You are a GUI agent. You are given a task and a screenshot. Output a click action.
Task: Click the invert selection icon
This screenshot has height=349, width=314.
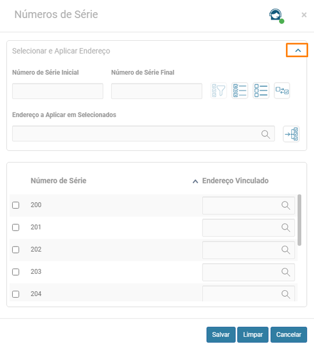pos(282,90)
